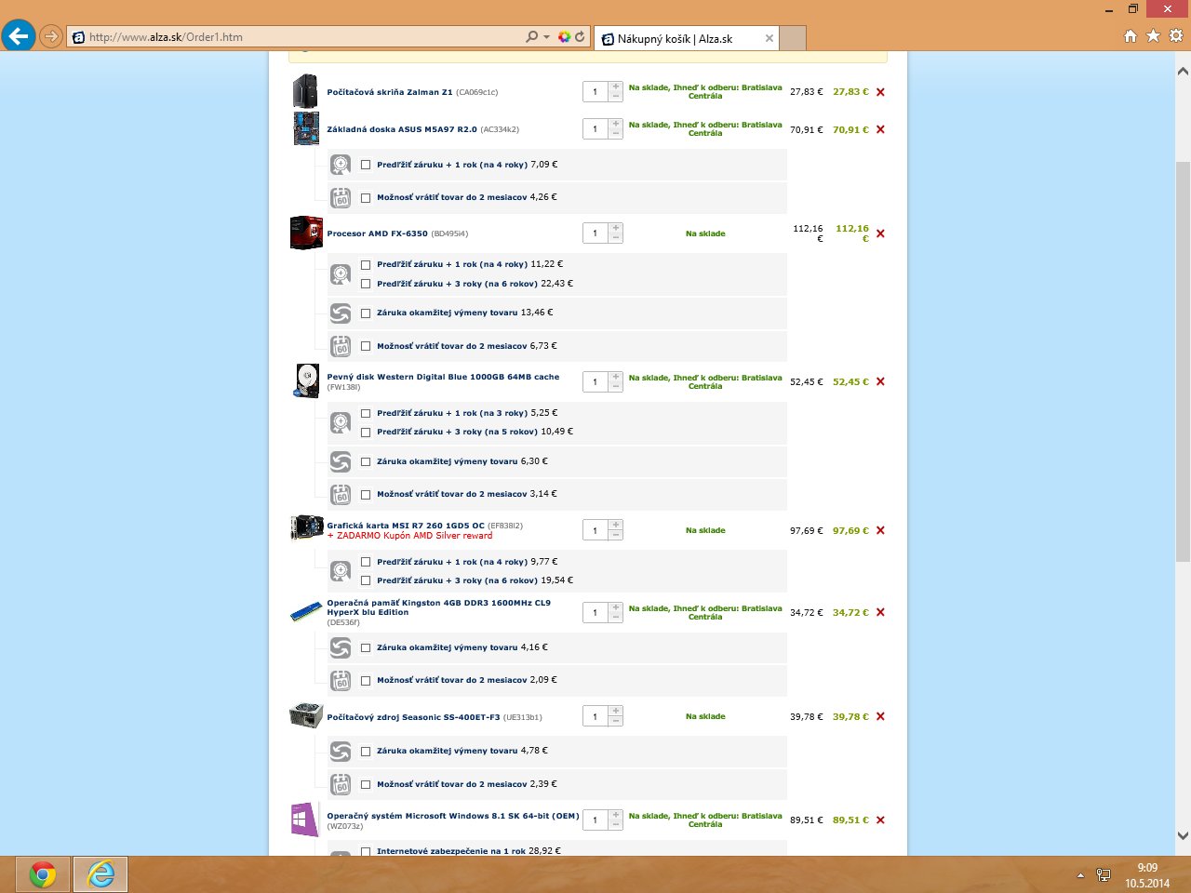Close the Nákupný košík tab
The width and height of the screenshot is (1191, 893).
tap(769, 38)
